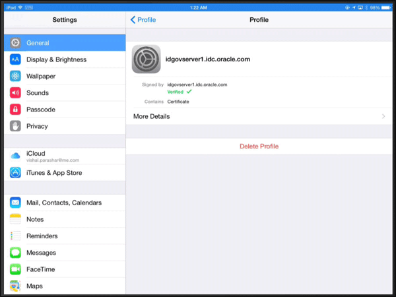Select the Maps row label

pos(34,286)
